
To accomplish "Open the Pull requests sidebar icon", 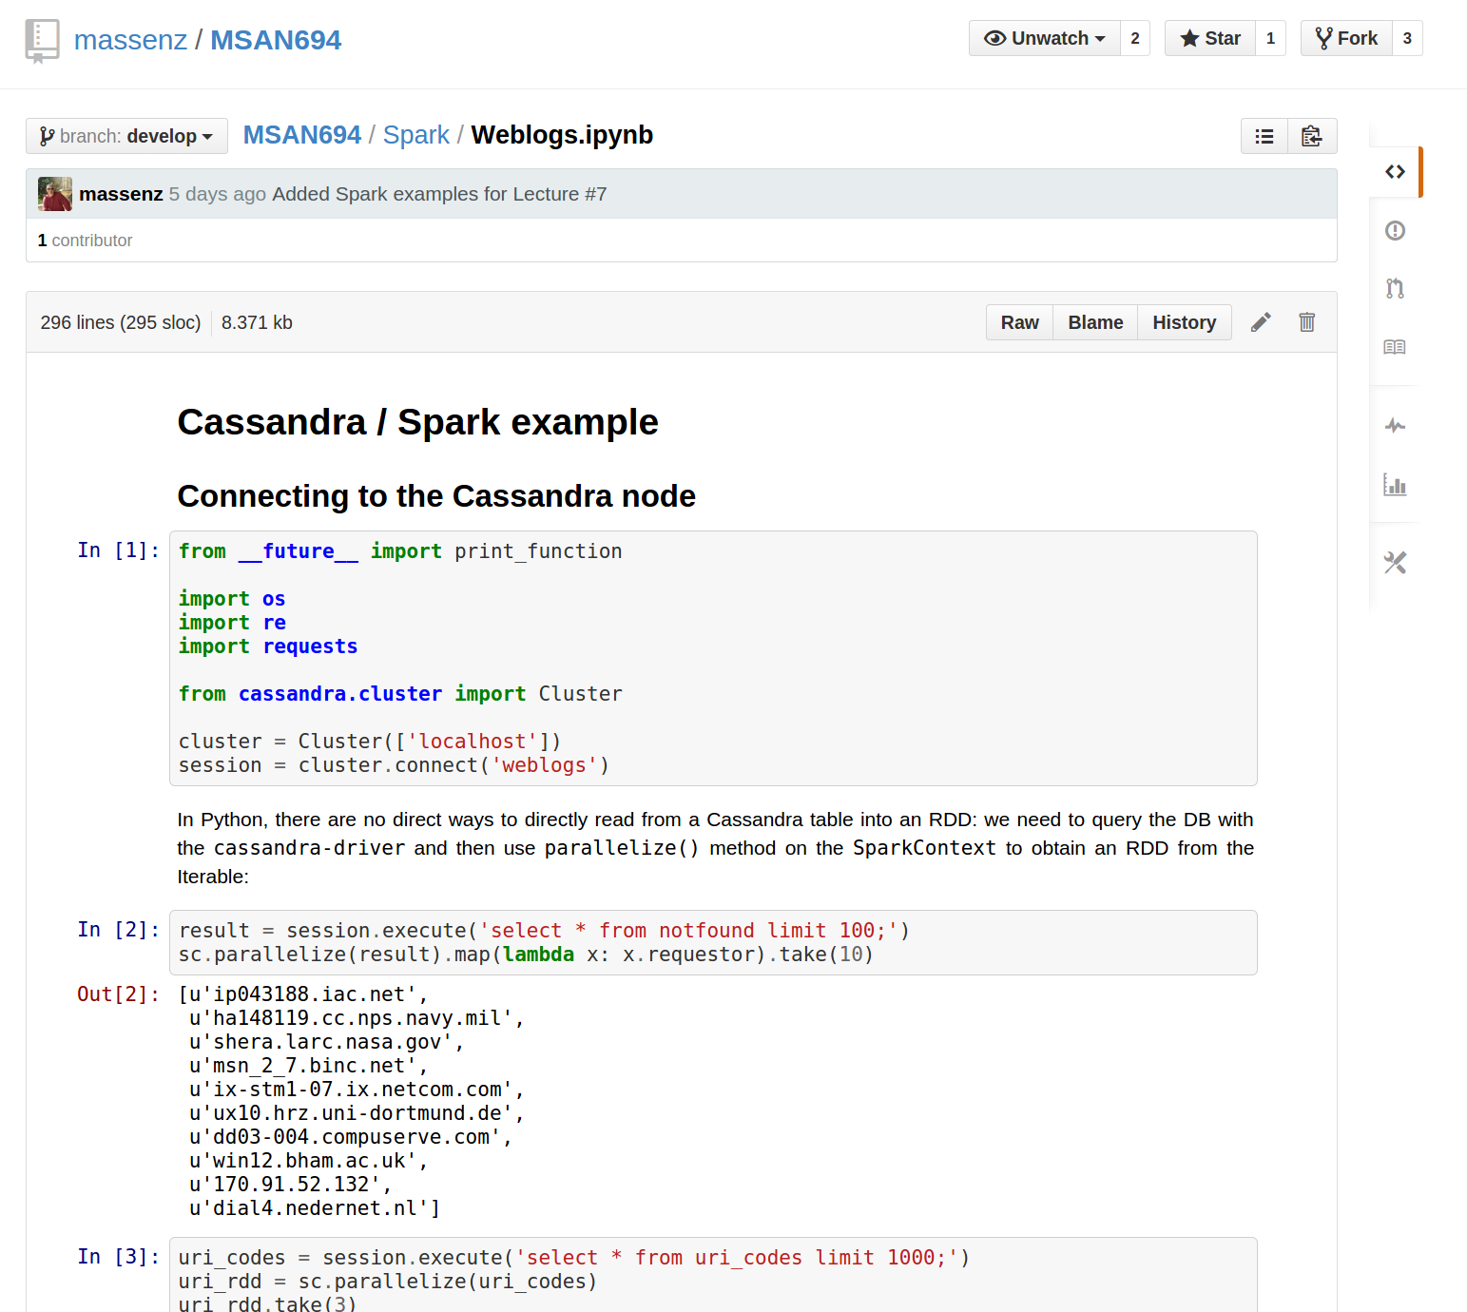I will [1395, 289].
